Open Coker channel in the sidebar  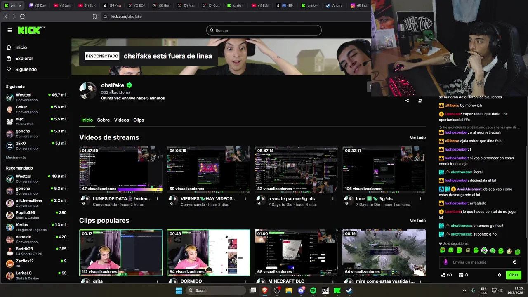coord(36,109)
